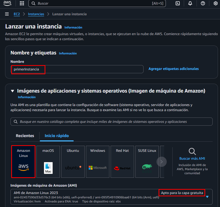Select the SUSE Linux AMI tile
Viewport: 220px width, 207px height.
[x=147, y=162]
